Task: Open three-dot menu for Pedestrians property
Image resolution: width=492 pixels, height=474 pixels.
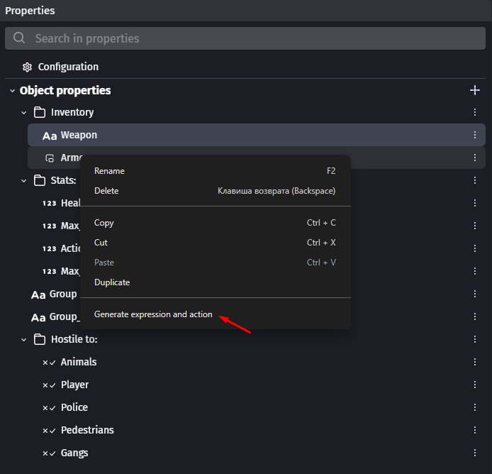Action: (475, 430)
